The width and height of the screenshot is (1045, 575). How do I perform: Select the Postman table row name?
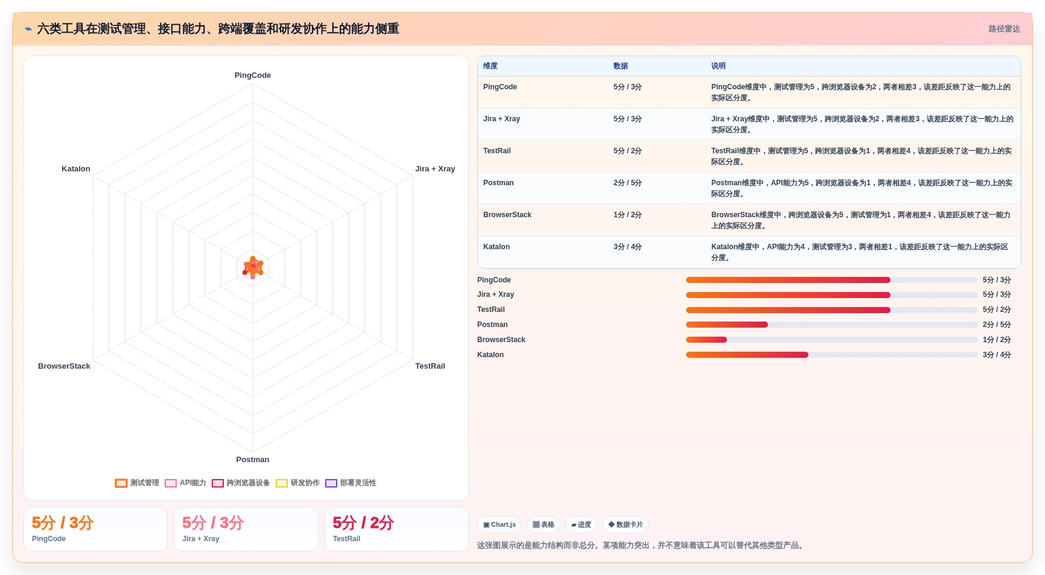tap(498, 183)
